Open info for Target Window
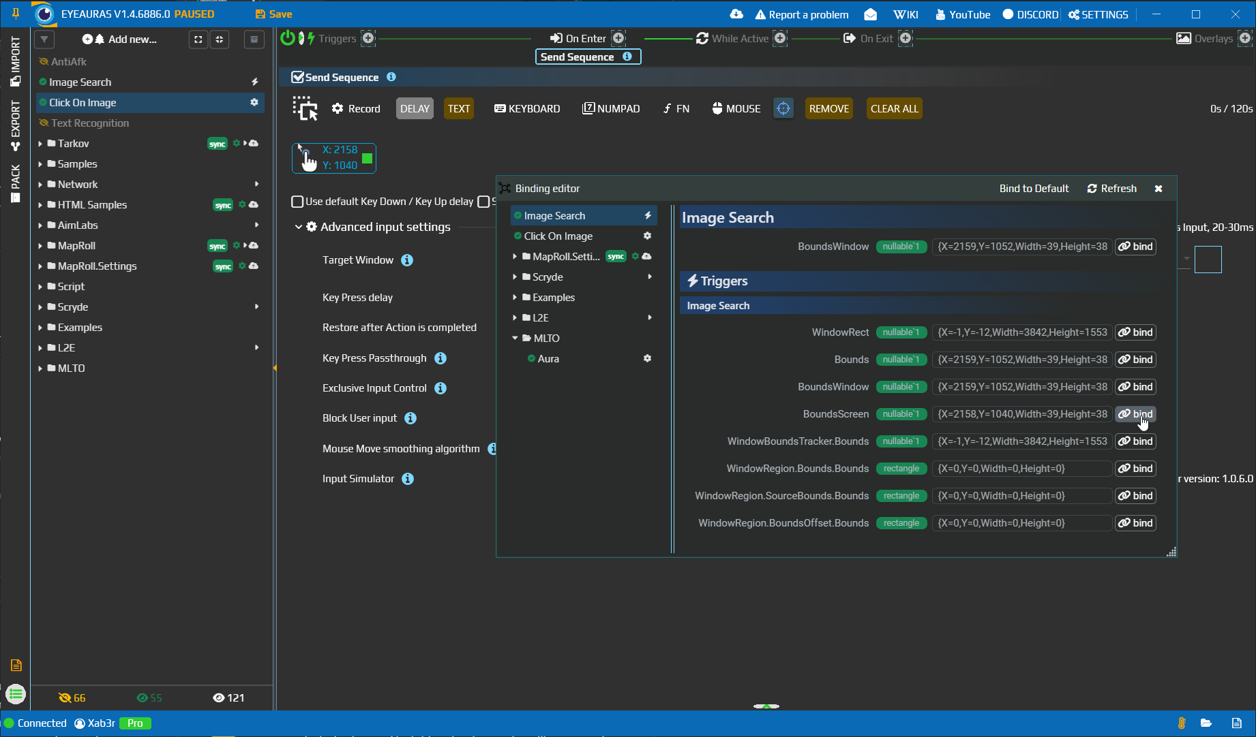This screenshot has height=737, width=1256. click(x=407, y=260)
